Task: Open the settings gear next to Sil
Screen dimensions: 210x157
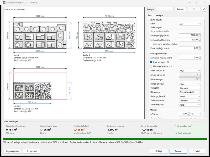Action: (204, 9)
